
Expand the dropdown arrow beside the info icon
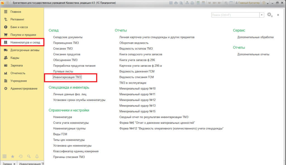pos(268,3)
